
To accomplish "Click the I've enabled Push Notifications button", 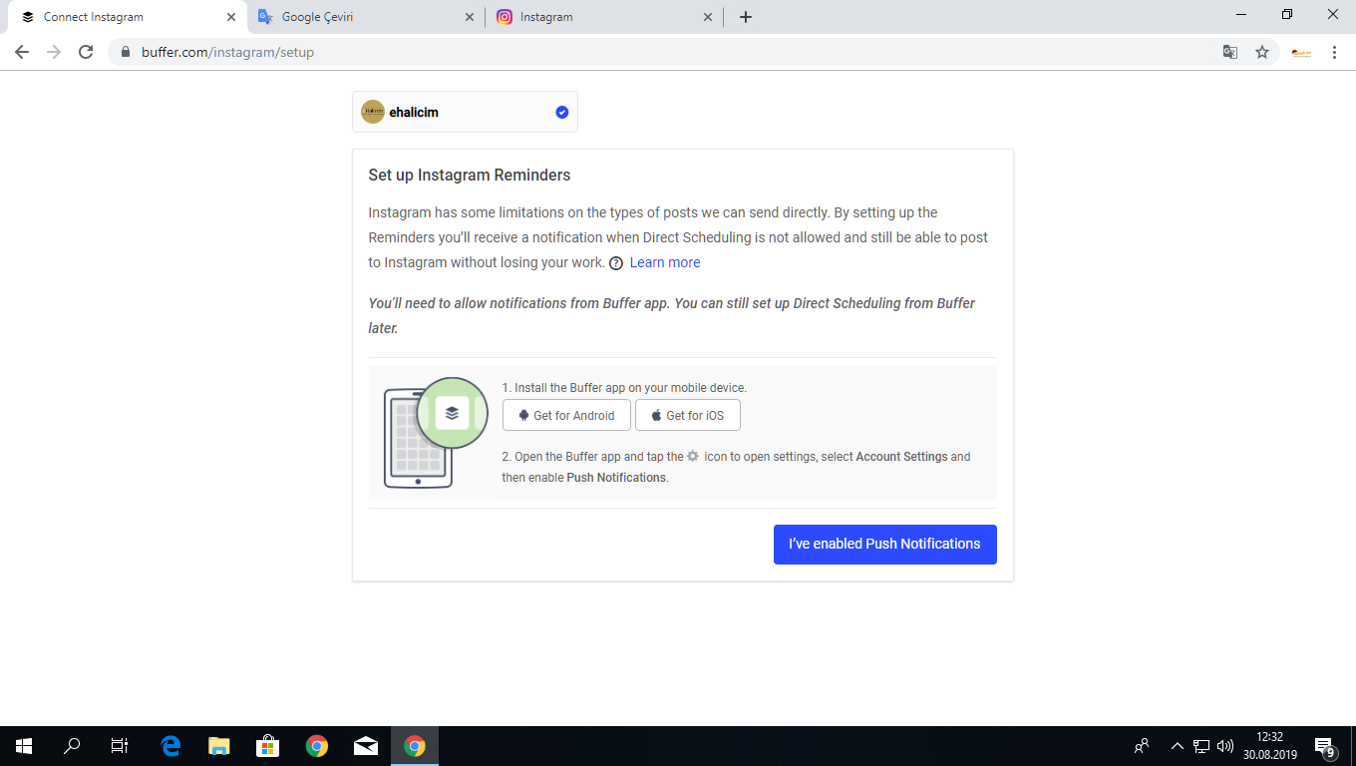I will (884, 544).
